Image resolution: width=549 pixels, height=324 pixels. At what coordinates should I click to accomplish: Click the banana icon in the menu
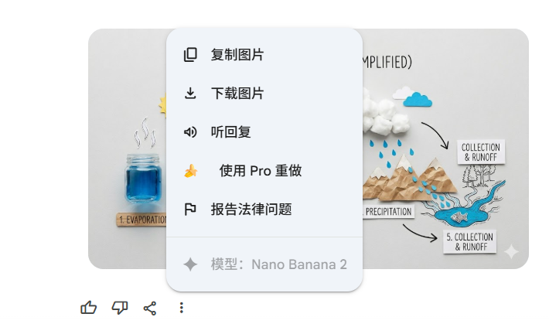coord(191,171)
